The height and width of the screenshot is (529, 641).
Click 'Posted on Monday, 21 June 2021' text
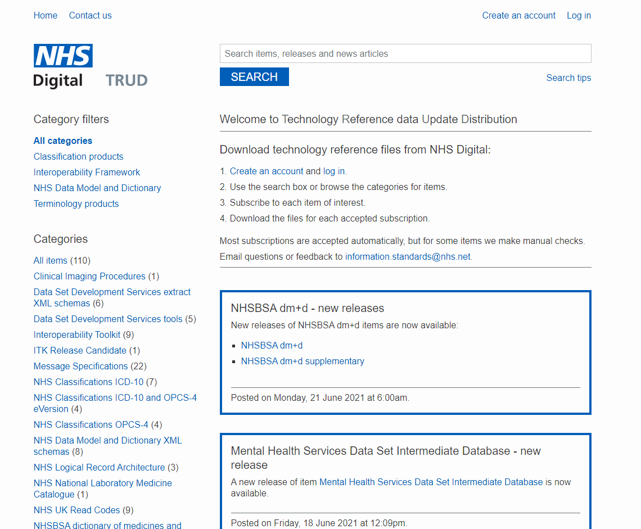[320, 398]
